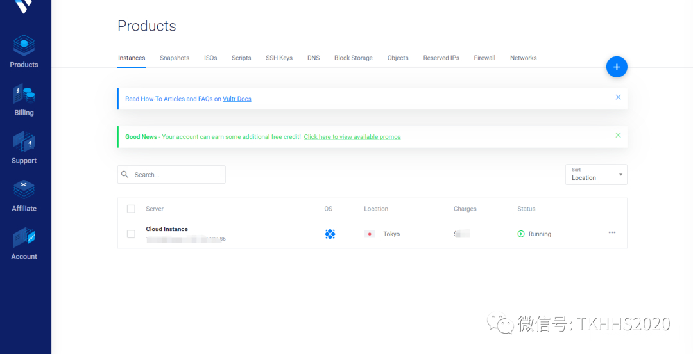Click the blue plus deploy button
Image resolution: width=693 pixels, height=354 pixels.
point(617,67)
